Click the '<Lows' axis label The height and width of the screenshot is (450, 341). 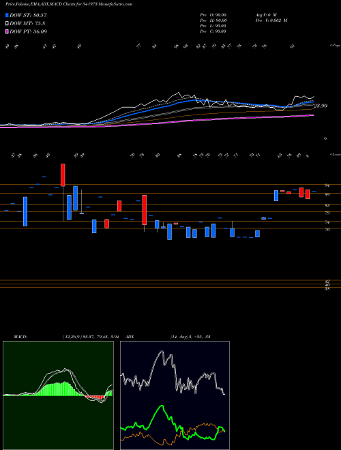(335, 154)
